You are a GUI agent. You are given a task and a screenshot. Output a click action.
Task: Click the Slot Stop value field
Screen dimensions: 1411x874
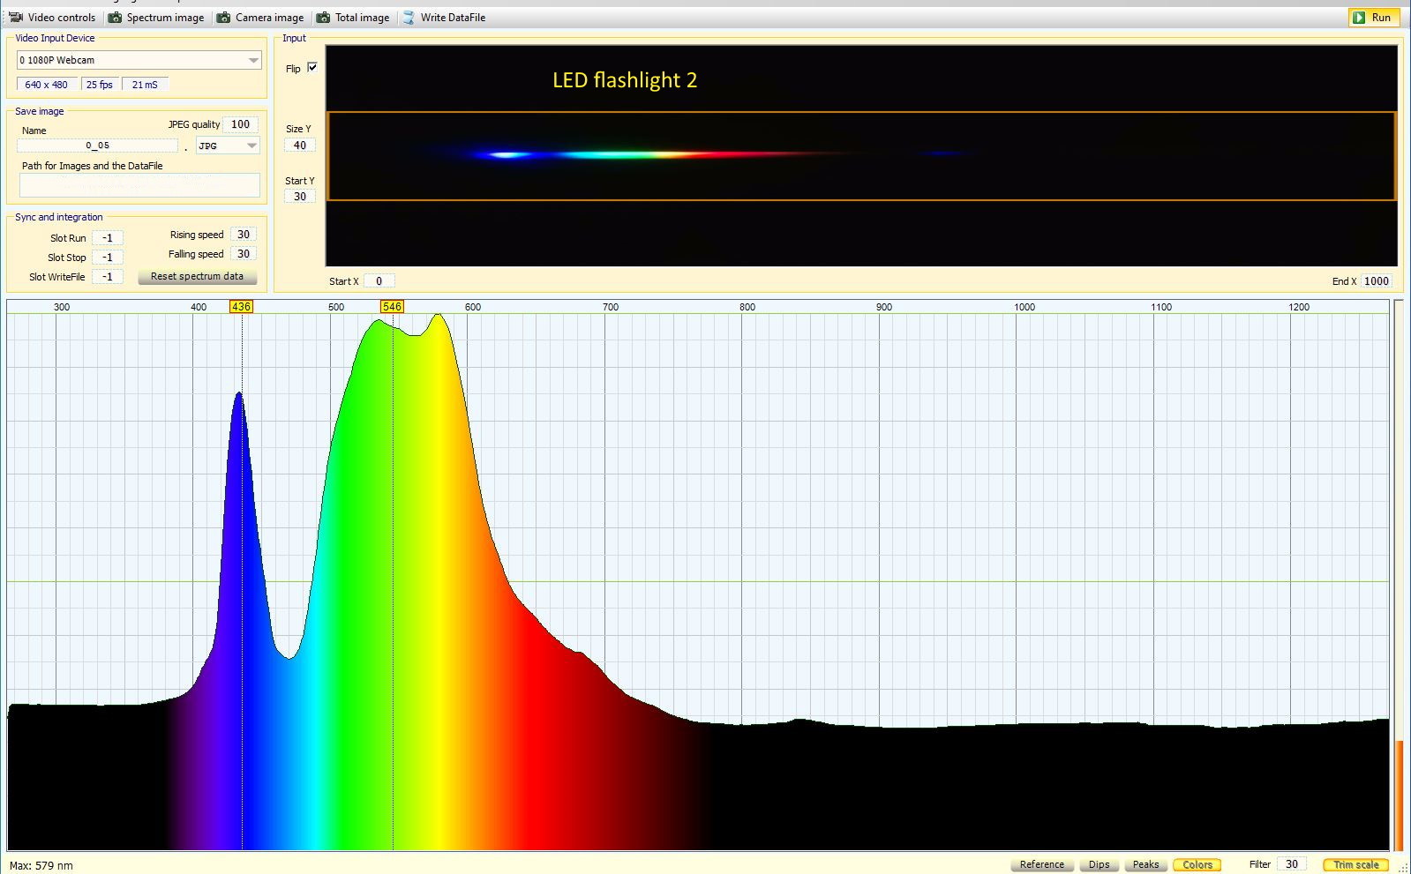click(x=108, y=258)
